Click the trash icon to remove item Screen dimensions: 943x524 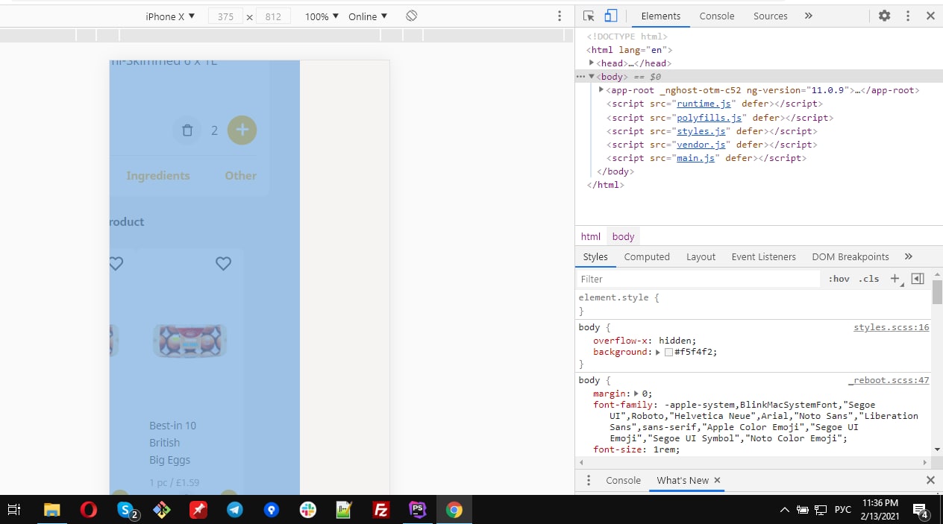click(187, 130)
